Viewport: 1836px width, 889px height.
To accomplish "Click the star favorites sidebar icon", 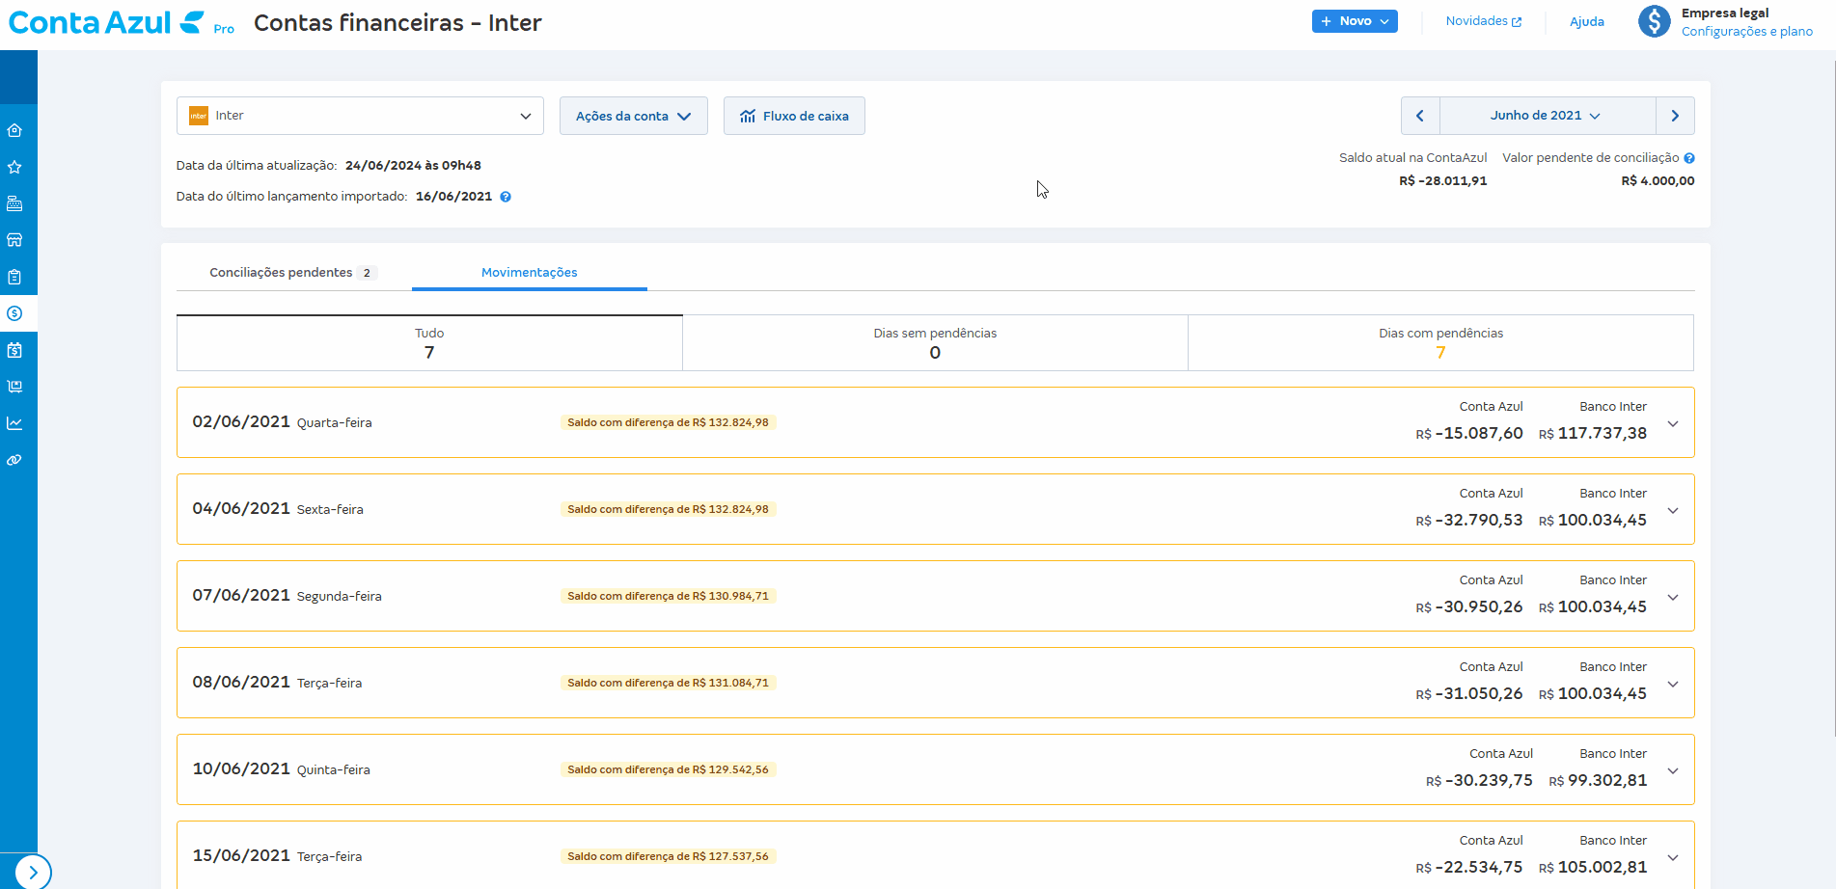I will click(14, 167).
